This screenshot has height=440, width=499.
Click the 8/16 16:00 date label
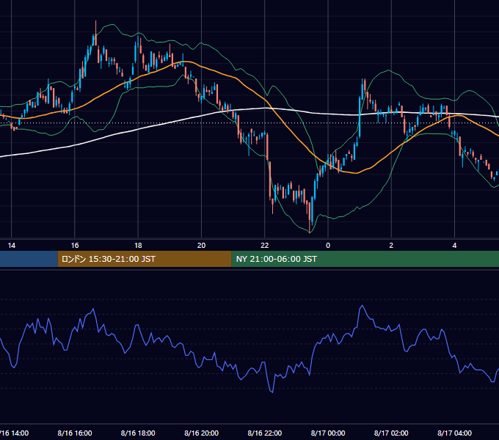click(75, 433)
